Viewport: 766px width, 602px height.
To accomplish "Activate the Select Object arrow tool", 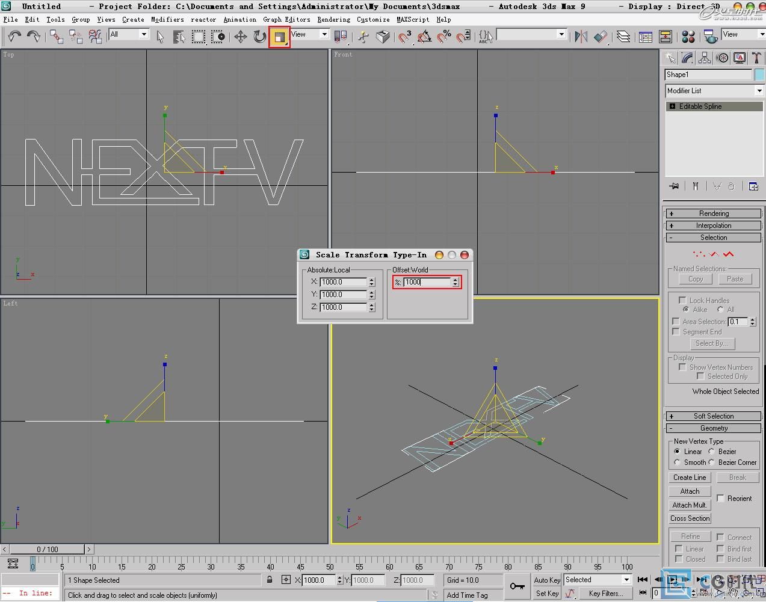I will [x=160, y=37].
